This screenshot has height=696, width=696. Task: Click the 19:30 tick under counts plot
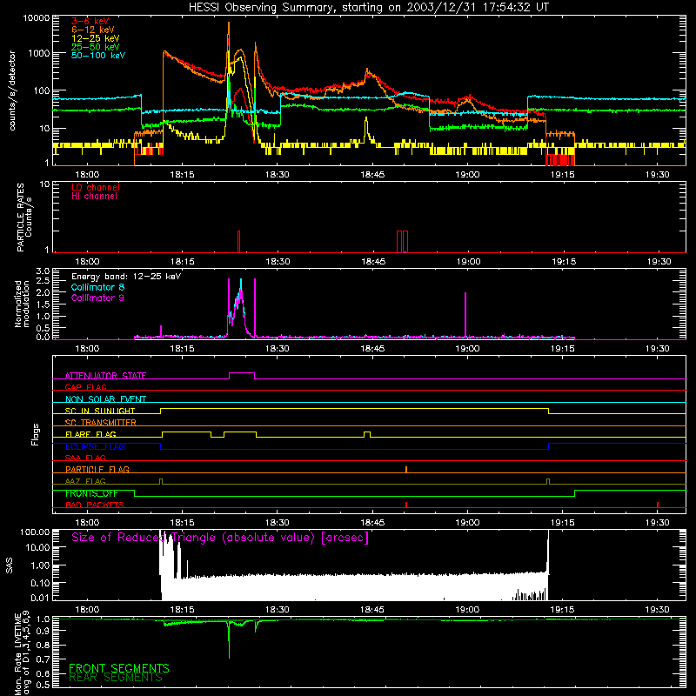tap(658, 175)
